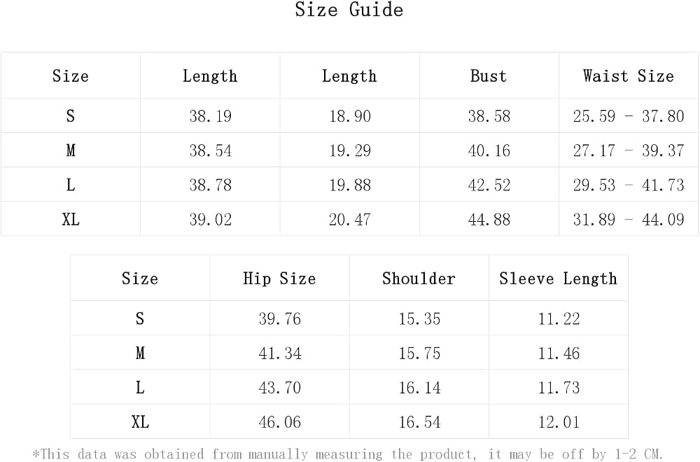
Task: Select waist range 31.89 - 44.09
Action: pos(629,219)
